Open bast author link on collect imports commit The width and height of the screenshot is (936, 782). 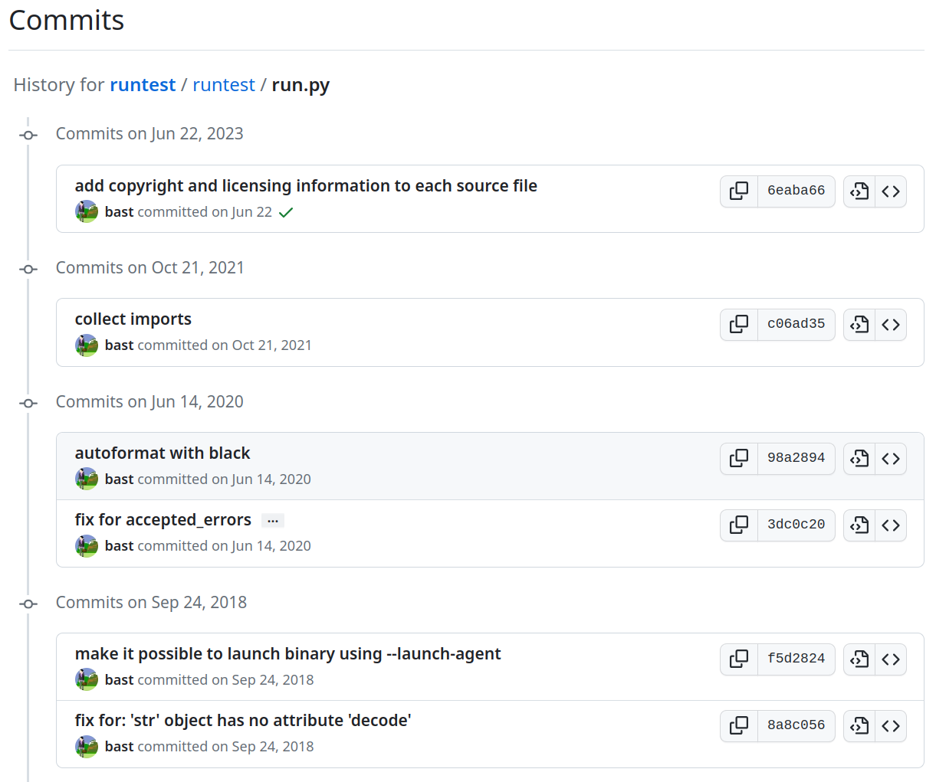(x=120, y=345)
